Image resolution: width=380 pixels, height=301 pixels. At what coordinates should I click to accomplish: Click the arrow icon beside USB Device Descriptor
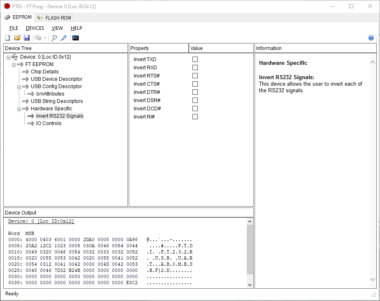[25, 79]
